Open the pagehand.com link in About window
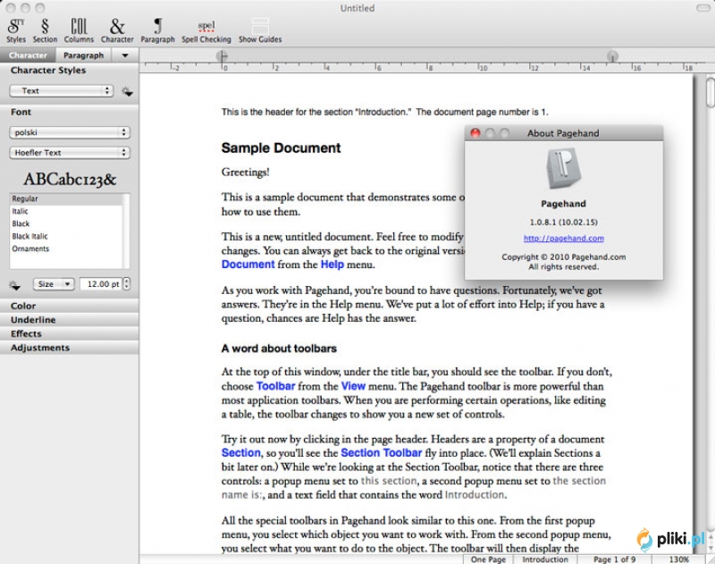715x564 pixels. click(564, 239)
